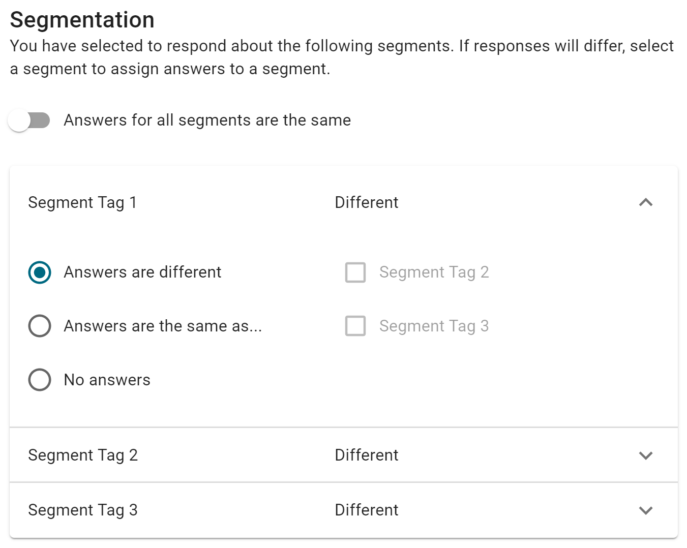This screenshot has width=687, height=548.
Task: Expand Segment Tag 3 with the down chevron
Action: [x=645, y=510]
